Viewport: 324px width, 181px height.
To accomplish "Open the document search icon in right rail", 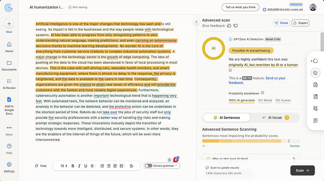I will pyautogui.click(x=316, y=85).
